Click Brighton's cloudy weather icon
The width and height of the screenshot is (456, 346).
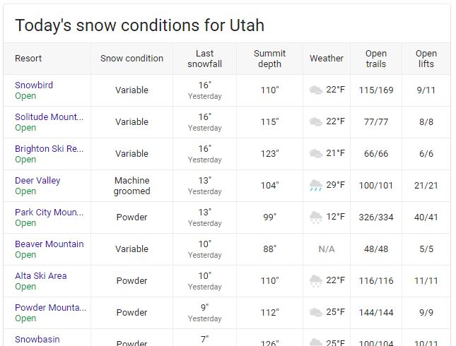316,153
